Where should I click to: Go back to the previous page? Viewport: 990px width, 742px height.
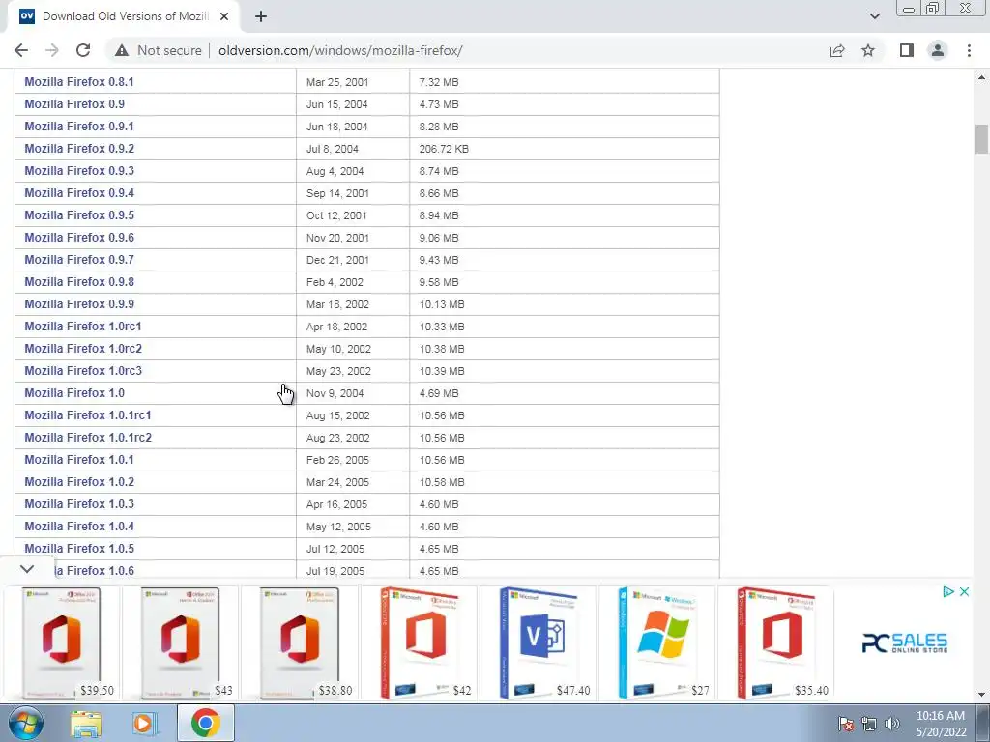tap(21, 50)
